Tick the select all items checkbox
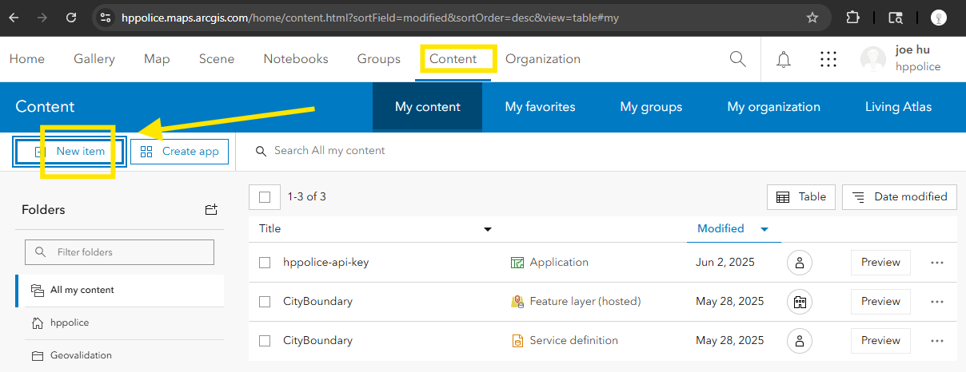 (x=265, y=197)
